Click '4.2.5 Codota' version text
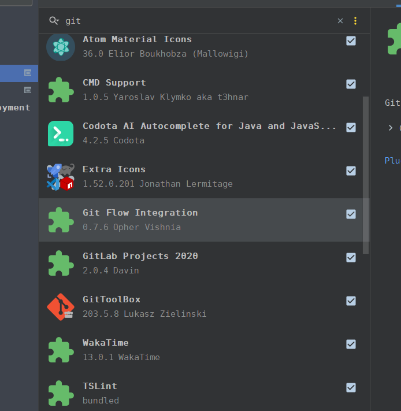This screenshot has height=411, width=401. point(113,140)
